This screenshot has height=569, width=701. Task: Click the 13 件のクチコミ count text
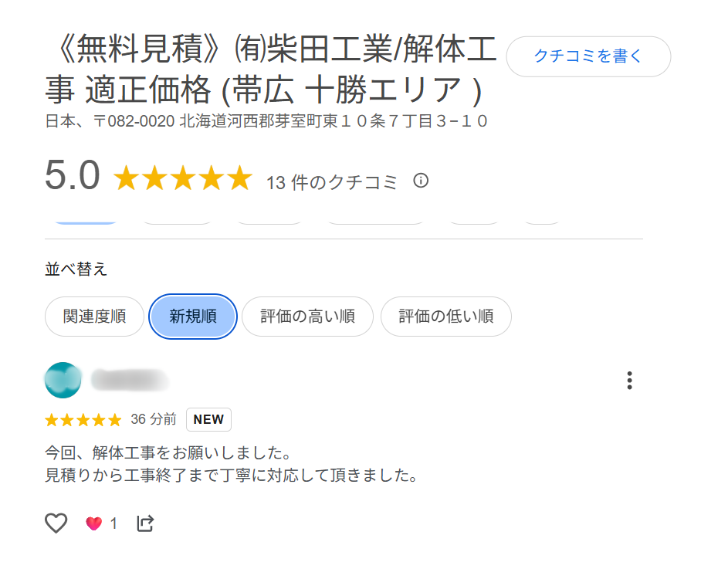(x=332, y=182)
